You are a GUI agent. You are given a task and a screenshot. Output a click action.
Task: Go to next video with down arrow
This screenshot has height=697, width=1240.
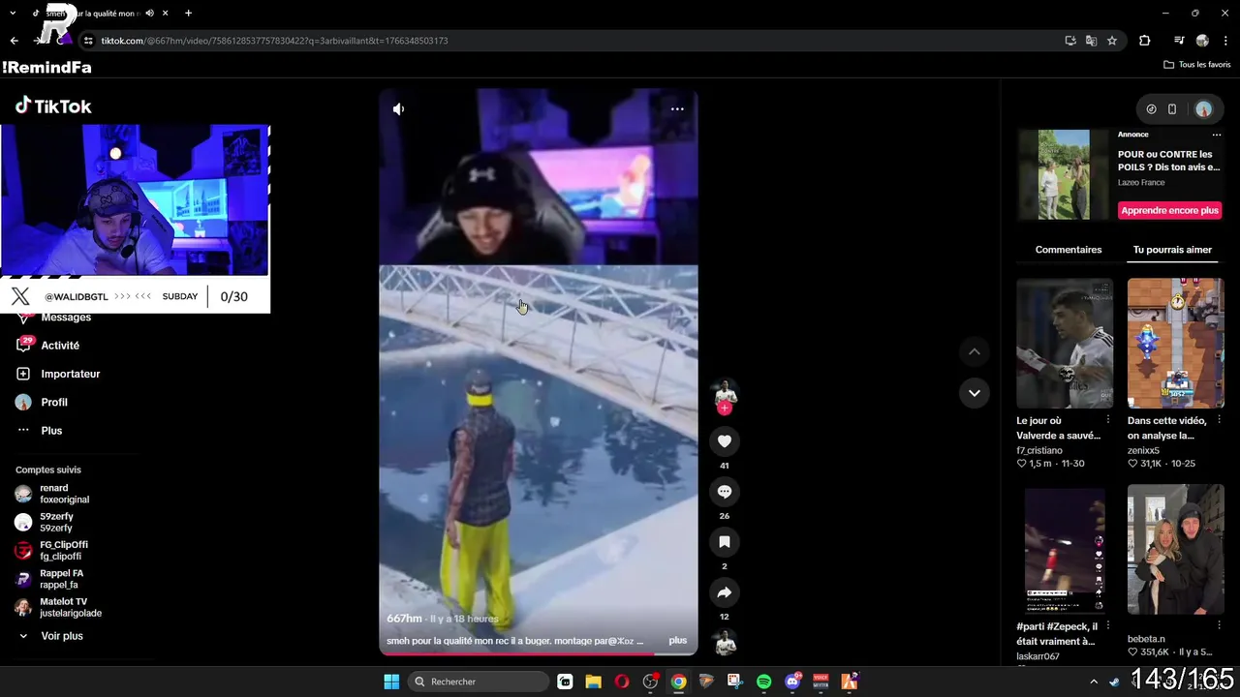click(975, 393)
